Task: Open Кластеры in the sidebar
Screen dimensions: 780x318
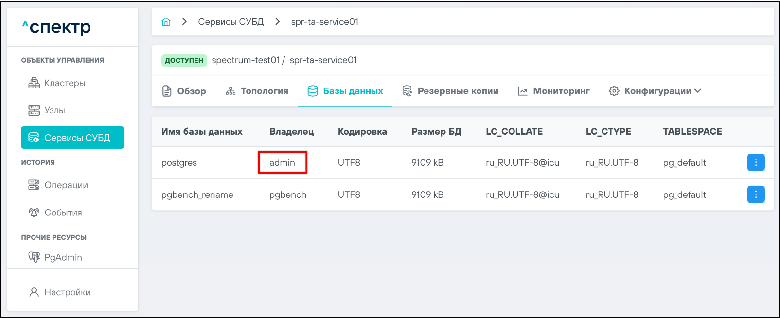Action: pyautogui.click(x=64, y=83)
